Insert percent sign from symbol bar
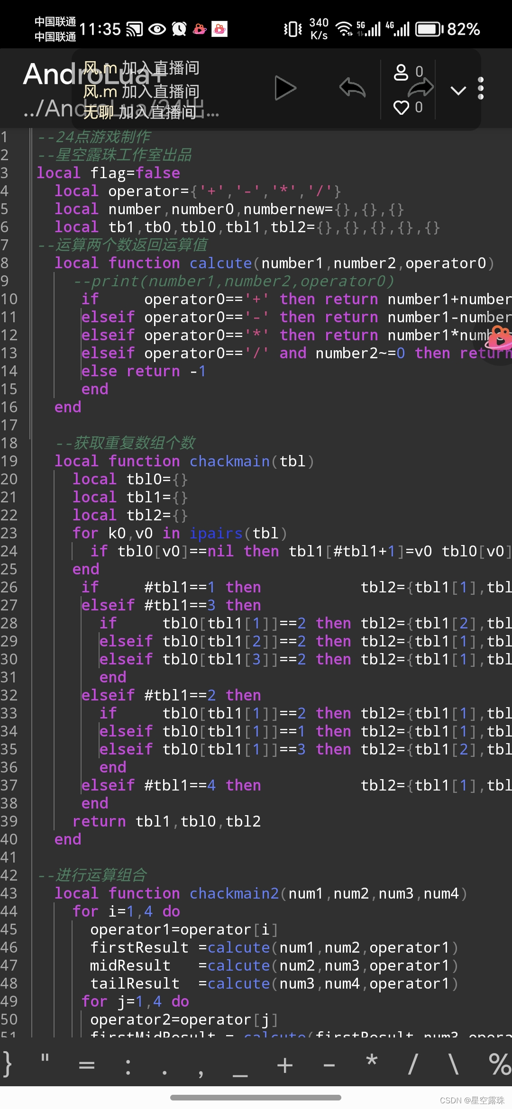This screenshot has width=512, height=1109. point(500,1064)
